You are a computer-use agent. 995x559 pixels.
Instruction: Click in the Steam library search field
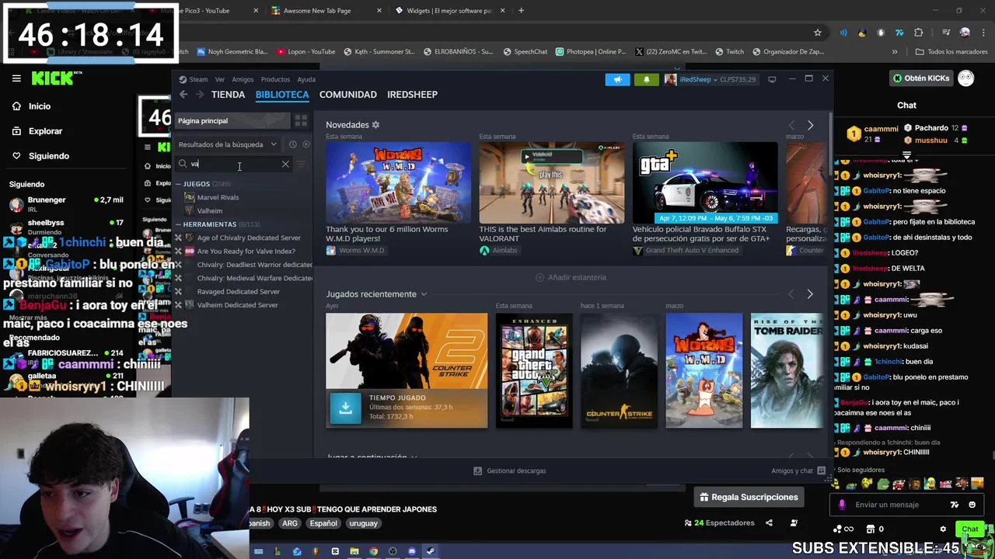tap(233, 164)
